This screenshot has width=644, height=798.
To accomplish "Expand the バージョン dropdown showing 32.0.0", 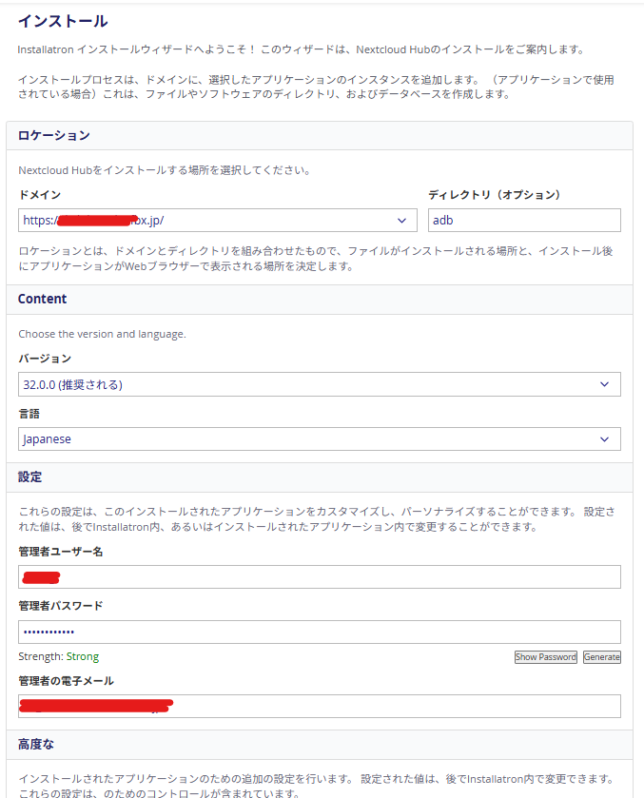I will 320,384.
